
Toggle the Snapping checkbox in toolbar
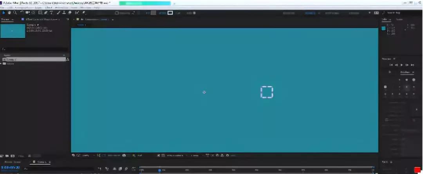(x=117, y=13)
